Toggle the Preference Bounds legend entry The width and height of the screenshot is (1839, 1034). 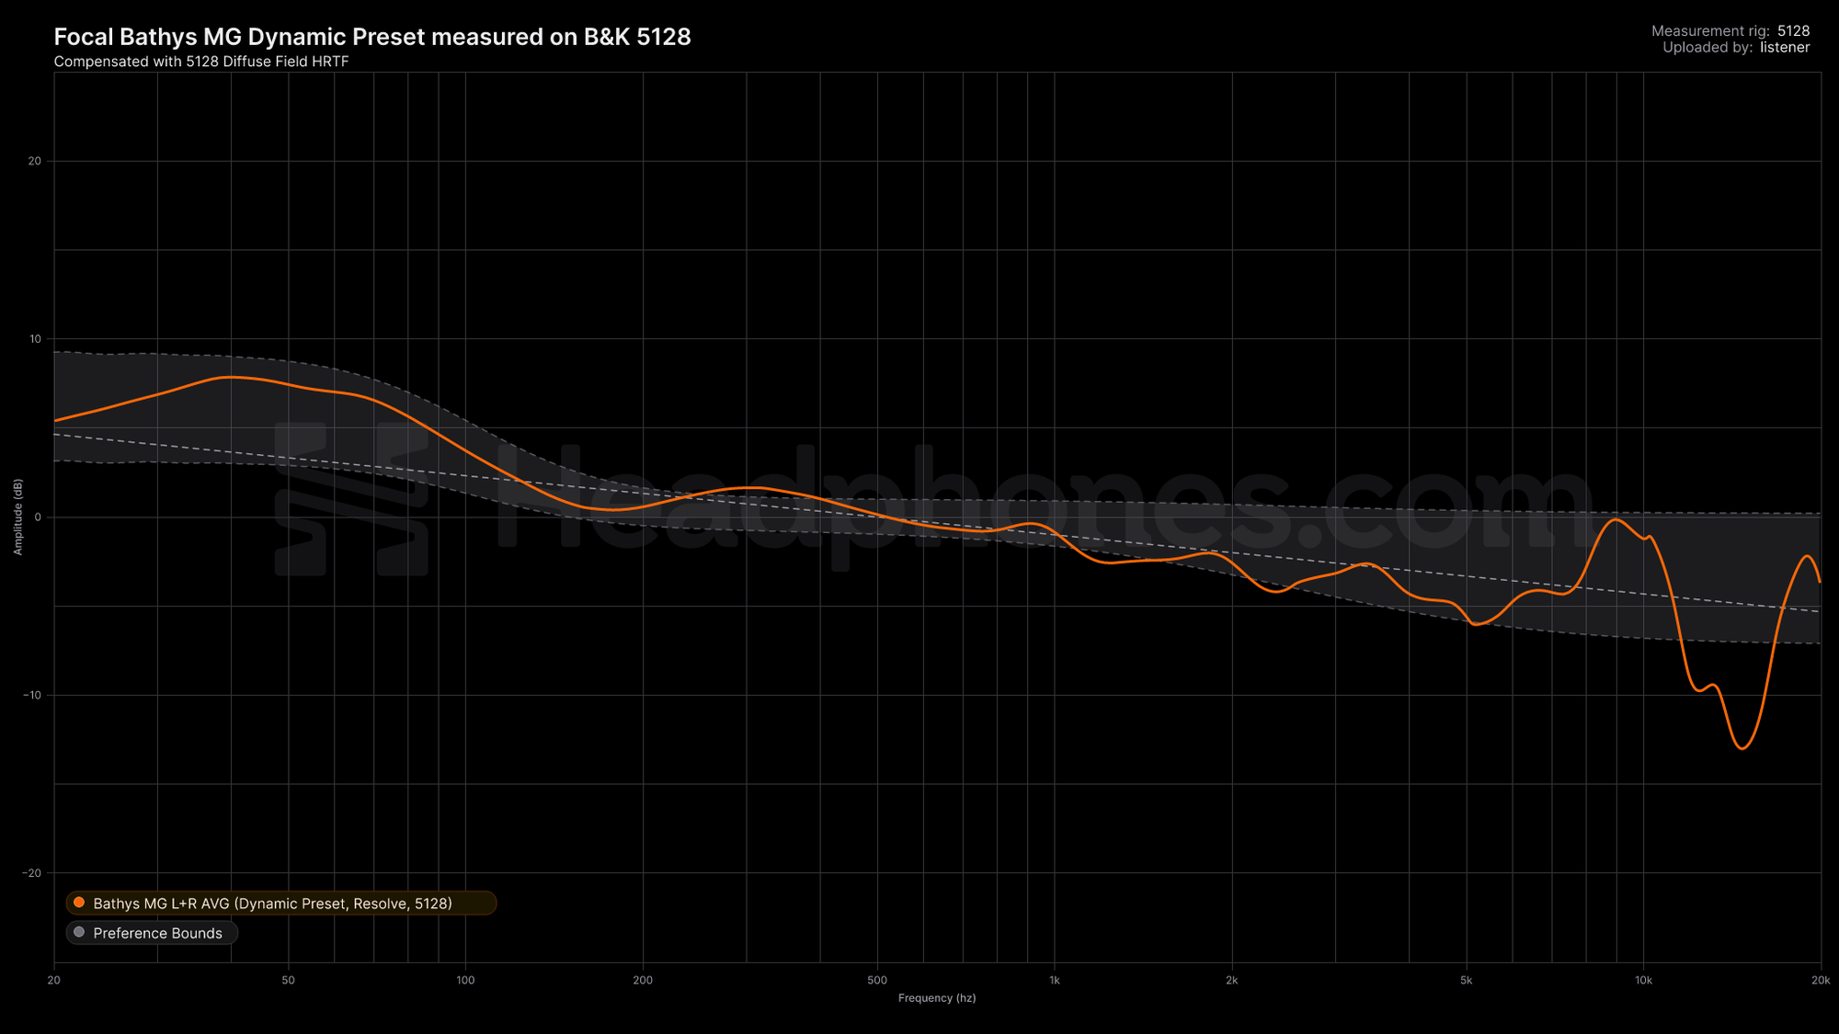tap(157, 933)
